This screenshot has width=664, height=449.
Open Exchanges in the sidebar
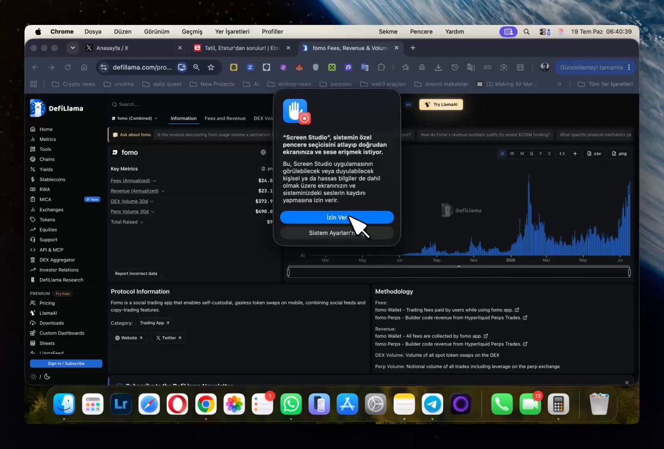pyautogui.click(x=51, y=210)
